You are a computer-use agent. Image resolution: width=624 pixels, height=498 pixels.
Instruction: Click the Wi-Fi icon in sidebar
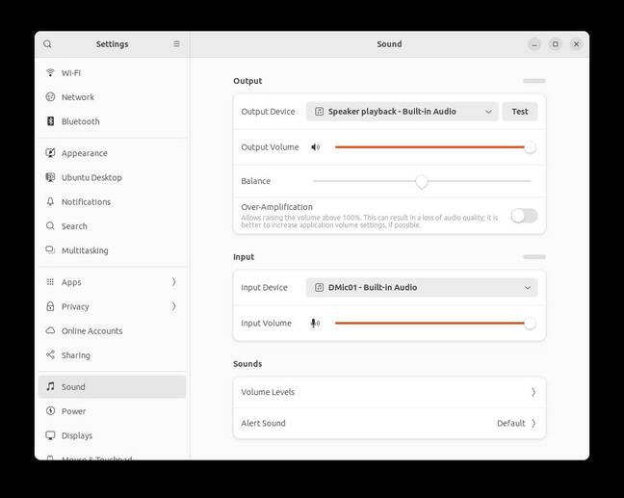51,73
